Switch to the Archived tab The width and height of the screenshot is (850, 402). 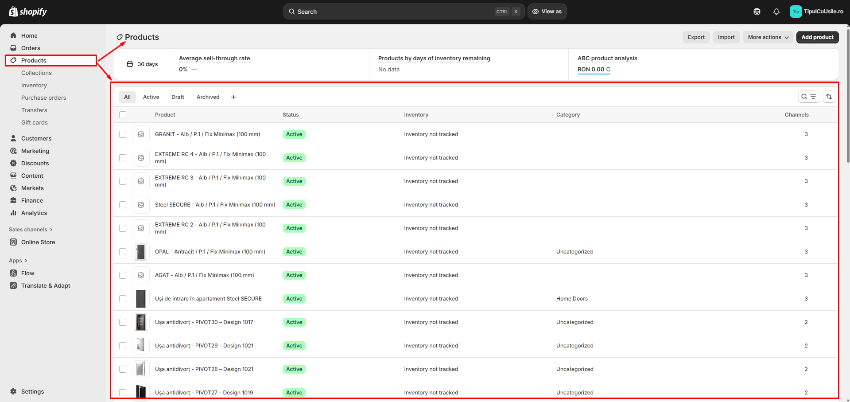pos(208,97)
